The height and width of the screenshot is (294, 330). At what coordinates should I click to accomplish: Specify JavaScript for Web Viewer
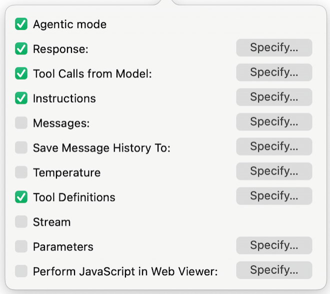(274, 270)
